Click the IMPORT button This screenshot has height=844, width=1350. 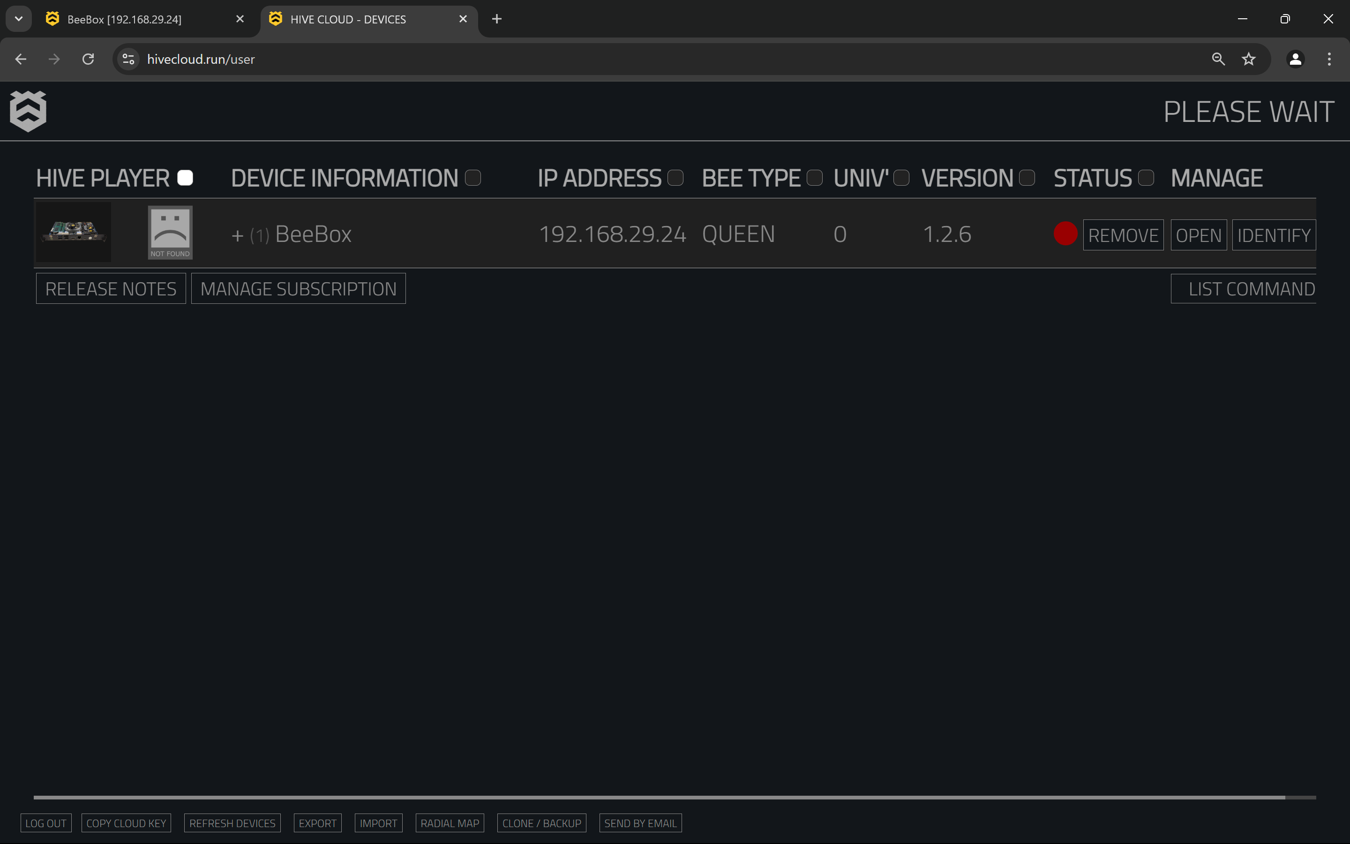(378, 823)
